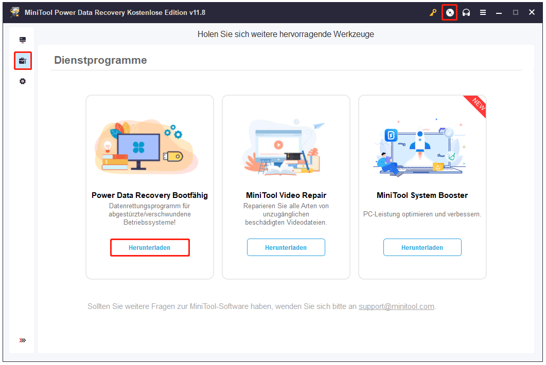Close the MiniTool window
546x365 pixels.
(x=532, y=12)
